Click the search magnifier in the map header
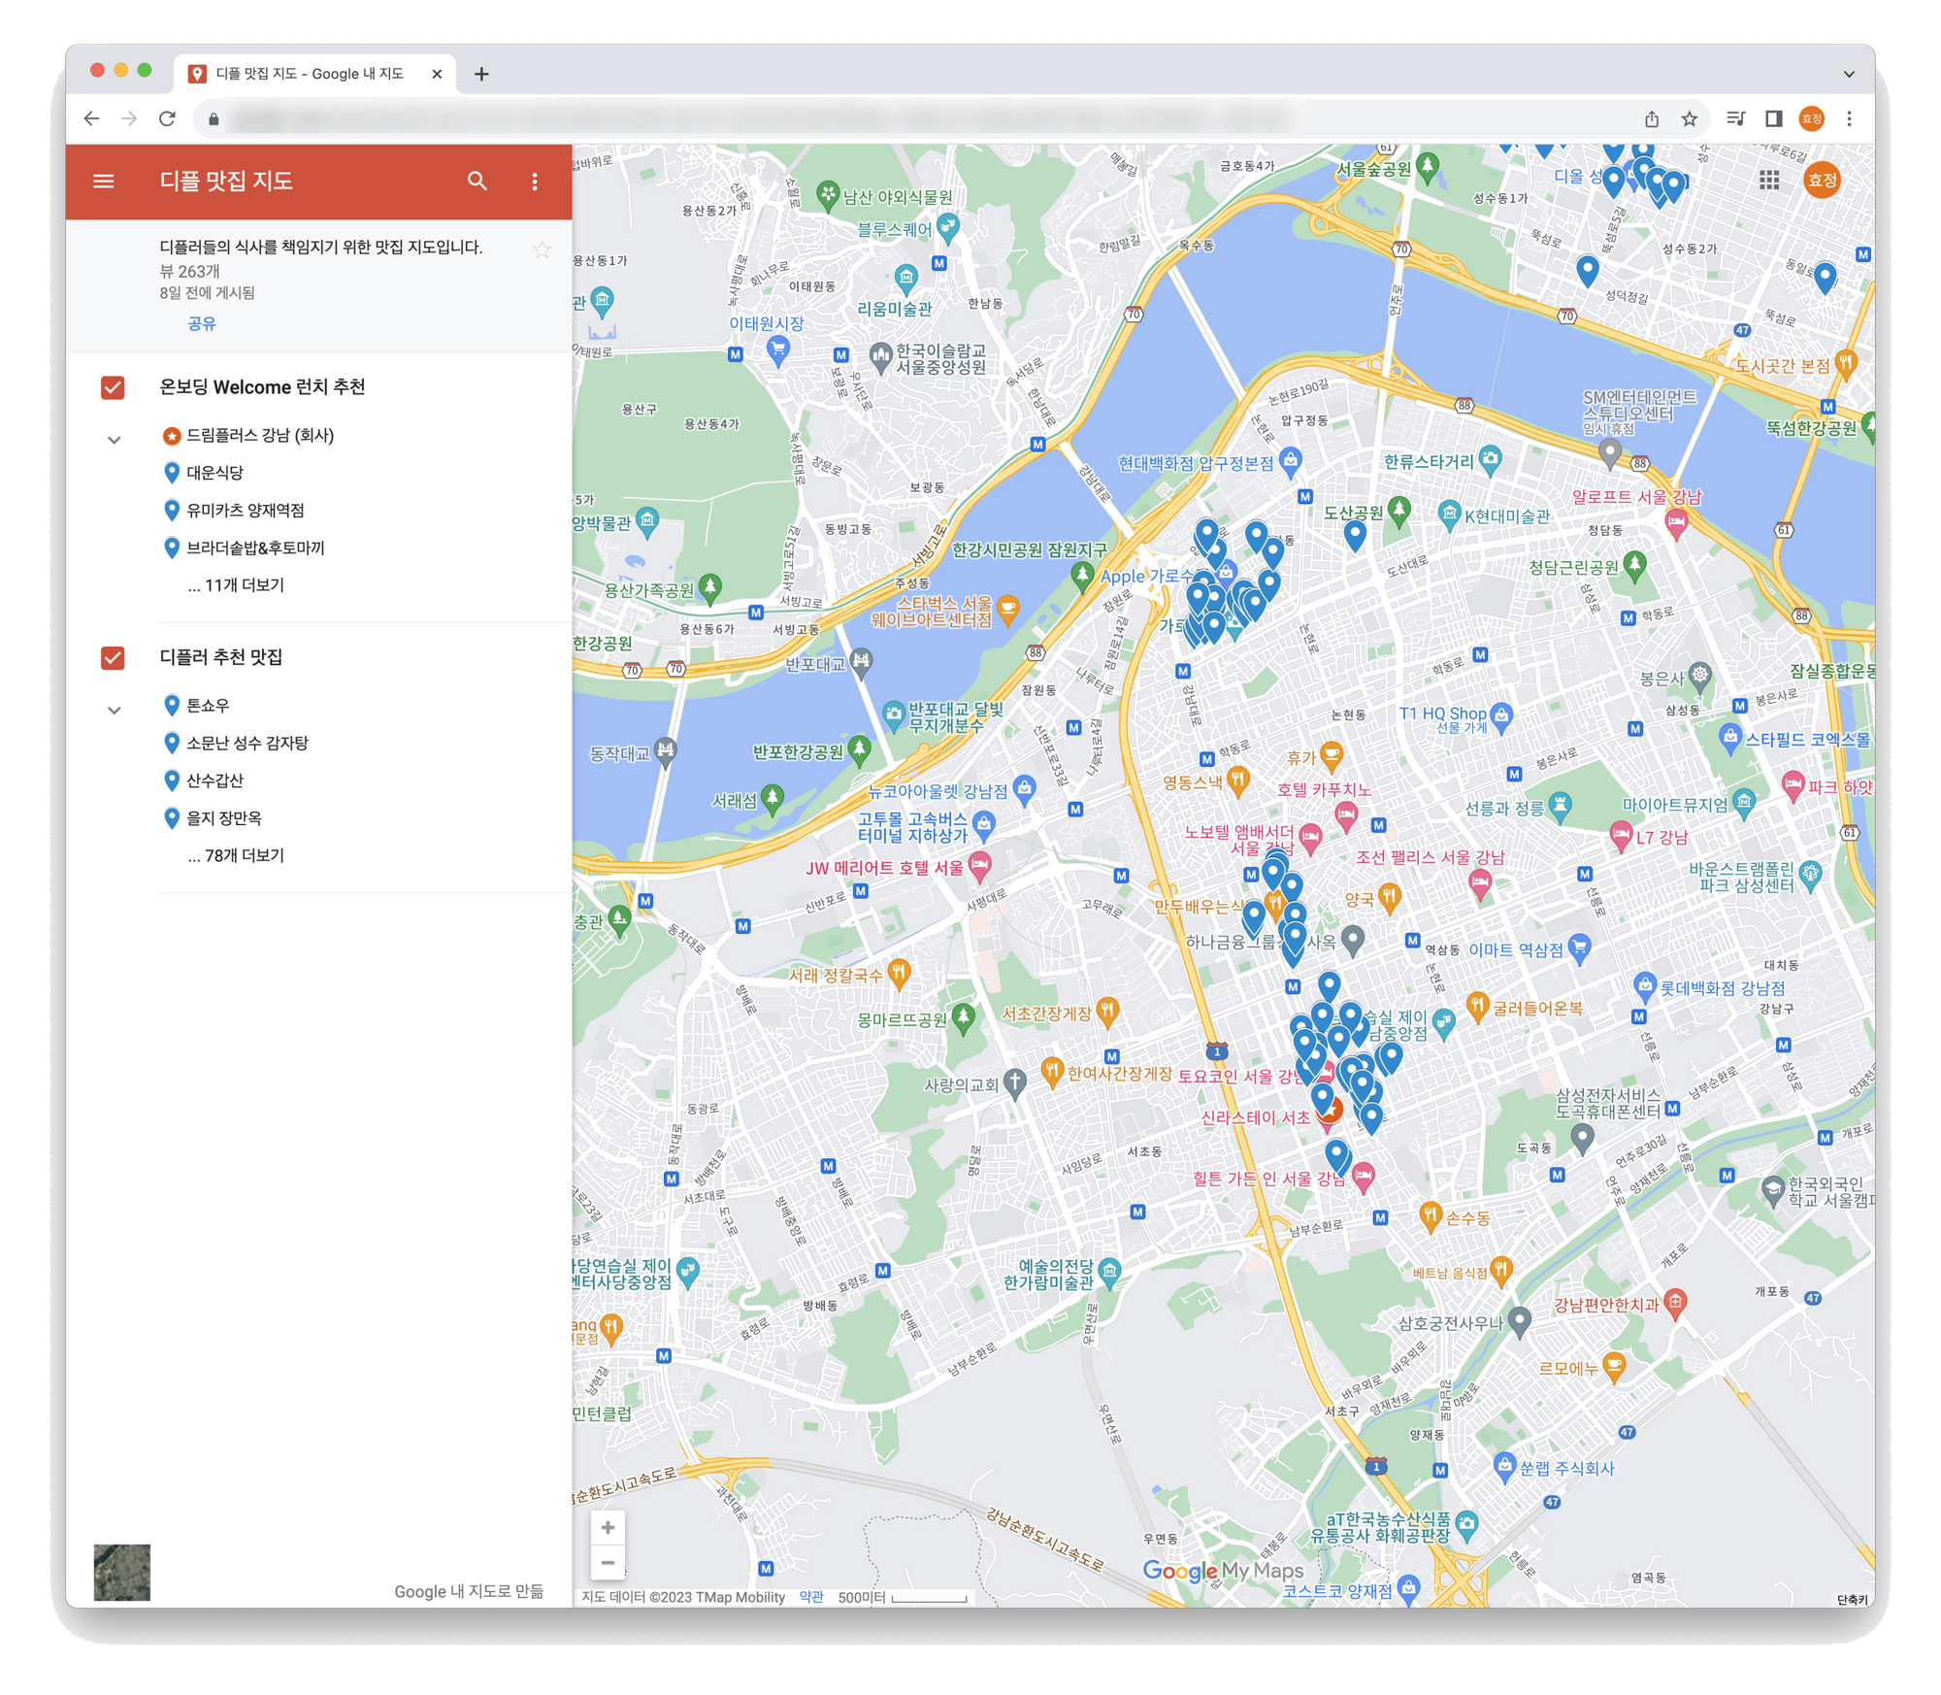The image size is (1941, 1695). click(477, 181)
